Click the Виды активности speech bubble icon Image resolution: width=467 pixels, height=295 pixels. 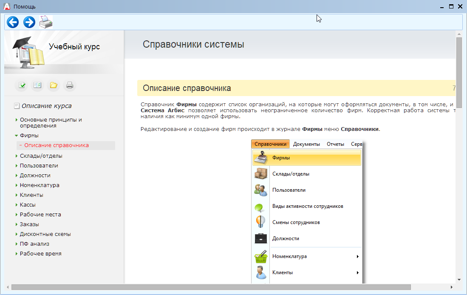pyautogui.click(x=260, y=207)
